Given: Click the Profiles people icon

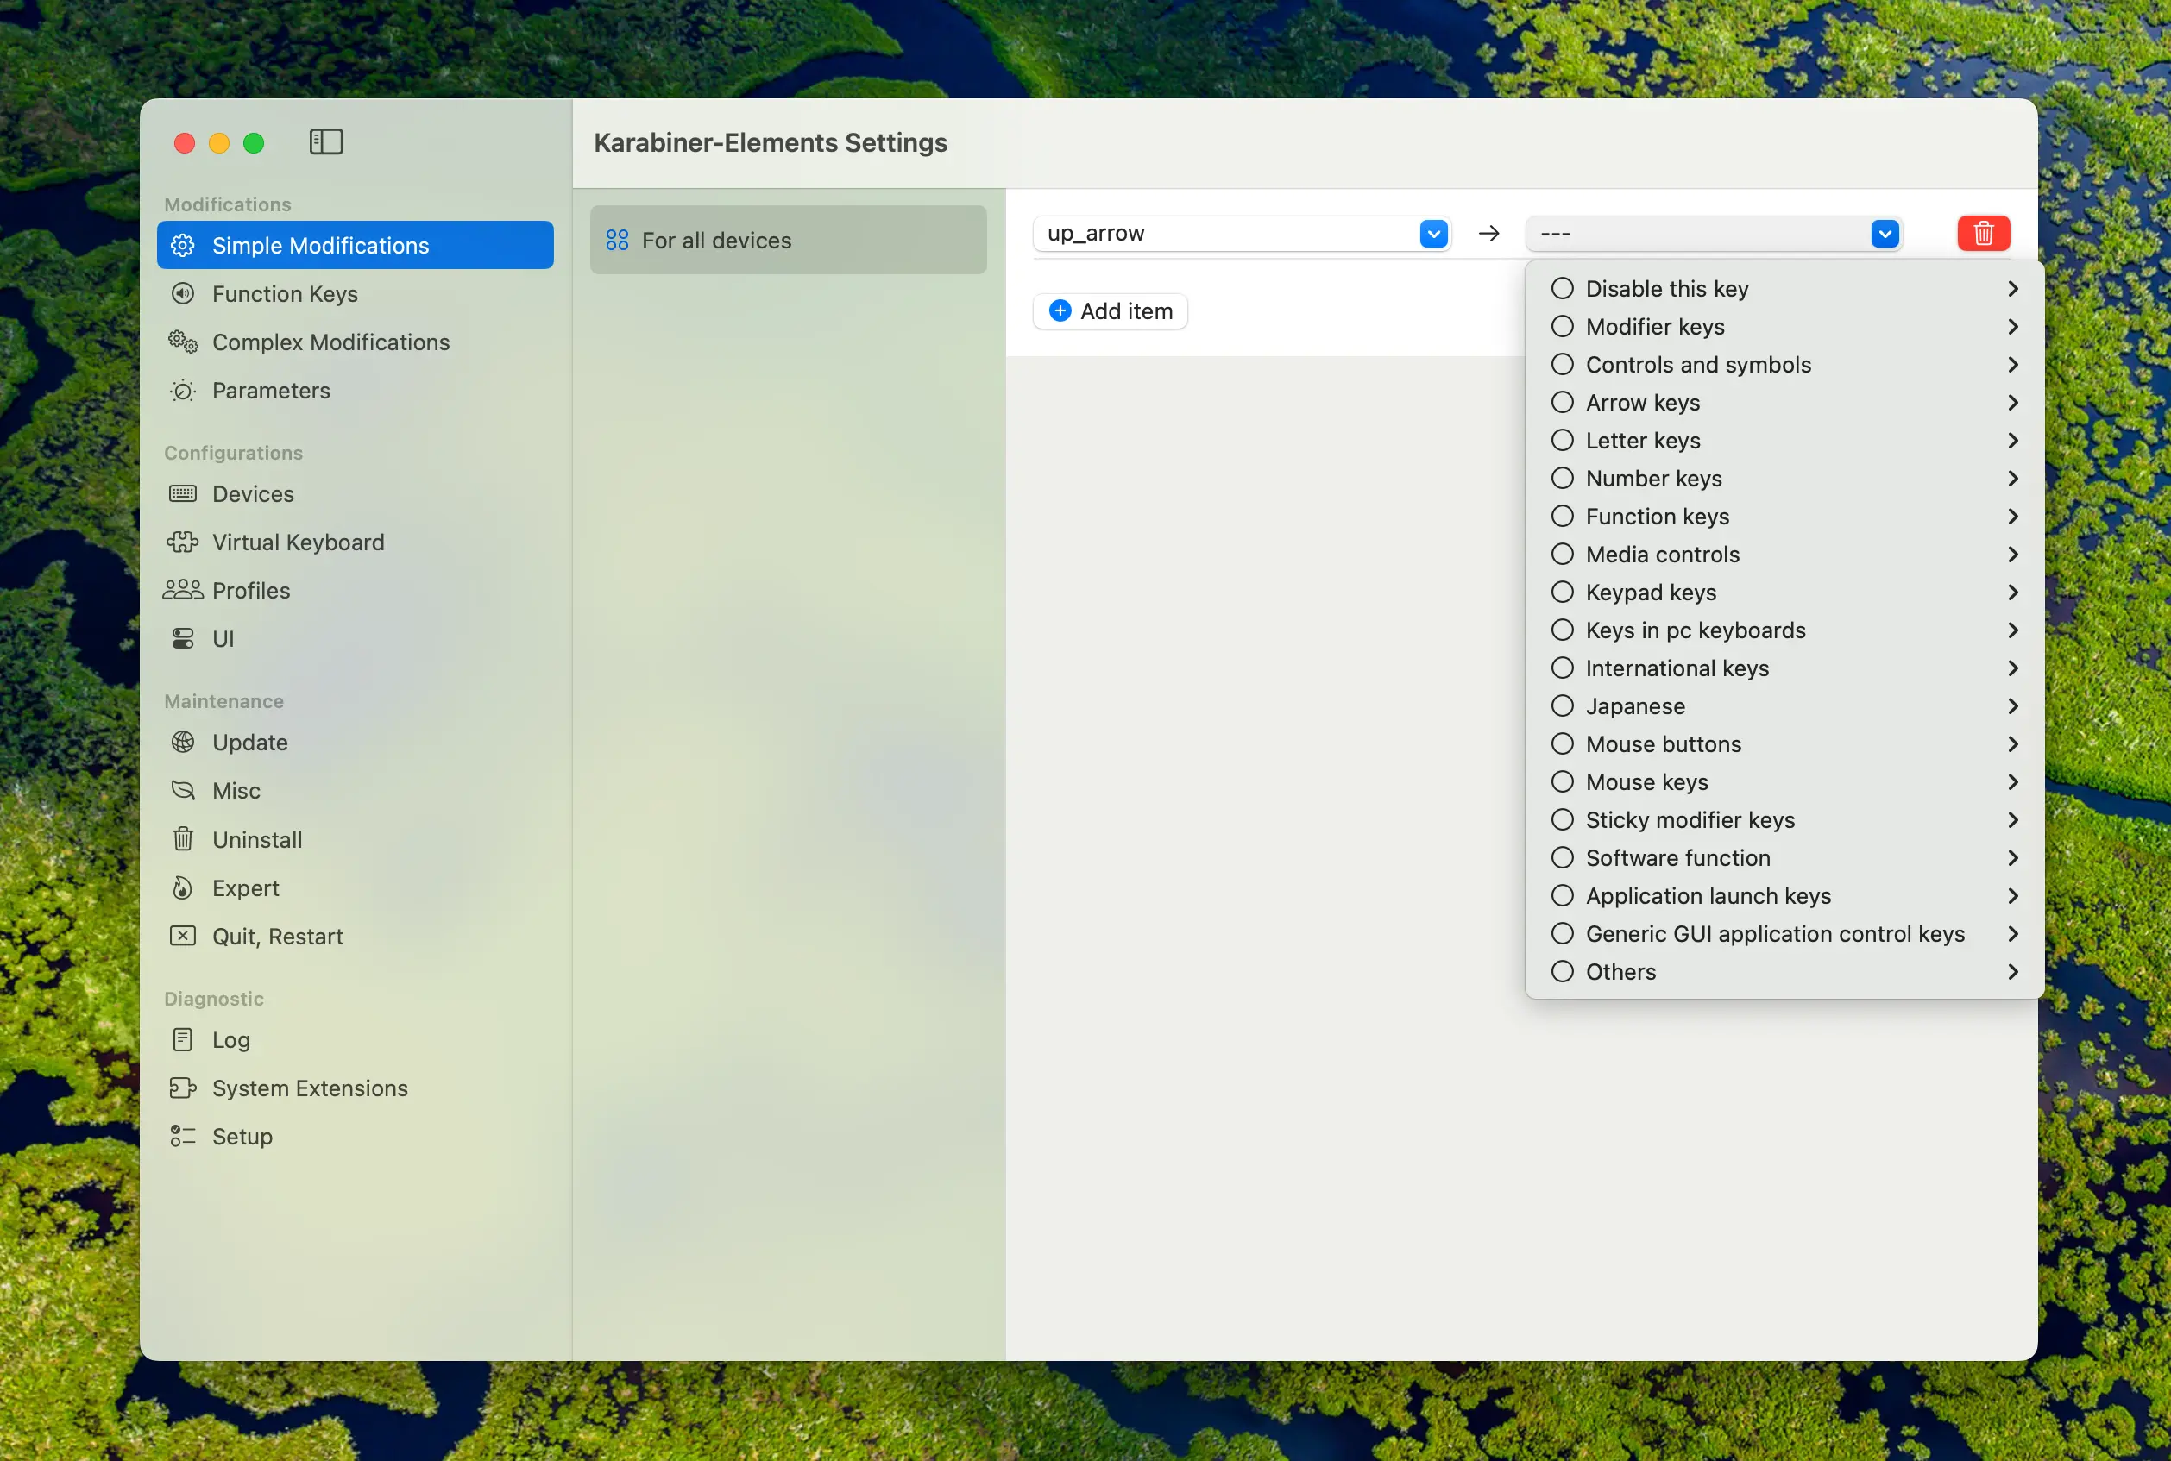Looking at the screenshot, I should click(x=183, y=590).
